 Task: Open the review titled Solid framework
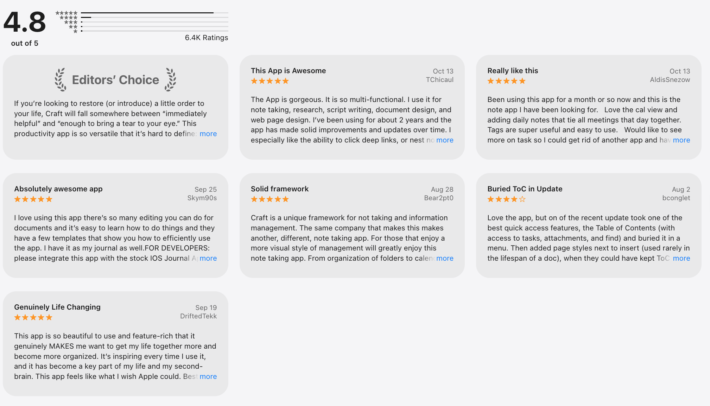pyautogui.click(x=279, y=189)
